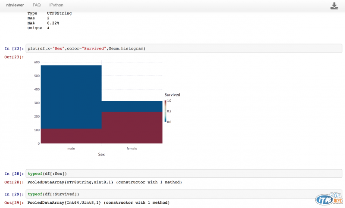Click the 'female' axis label
The width and height of the screenshot is (345, 208).
132,149
